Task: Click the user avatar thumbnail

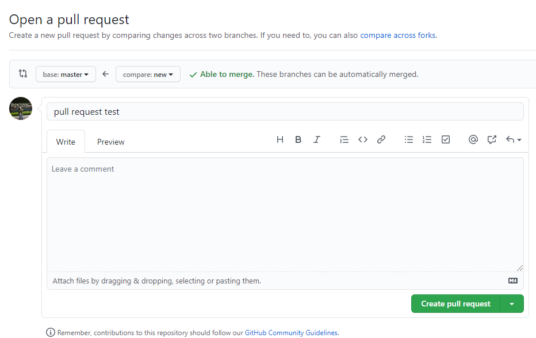Action: coord(21,108)
